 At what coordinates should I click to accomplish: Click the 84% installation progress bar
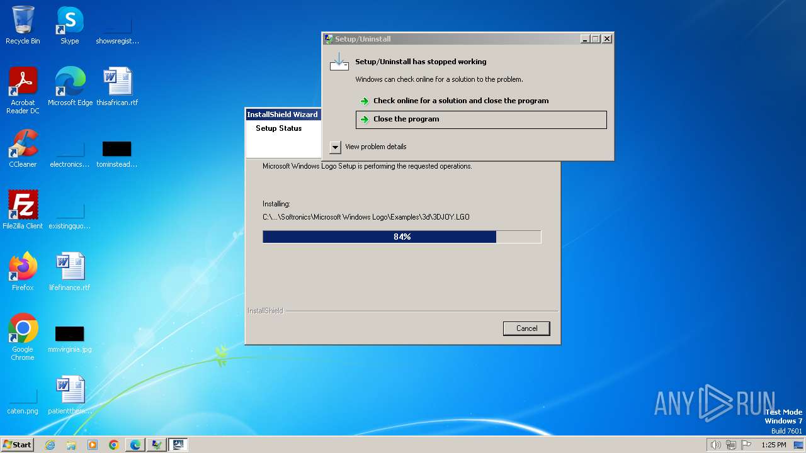pyautogui.click(x=402, y=237)
